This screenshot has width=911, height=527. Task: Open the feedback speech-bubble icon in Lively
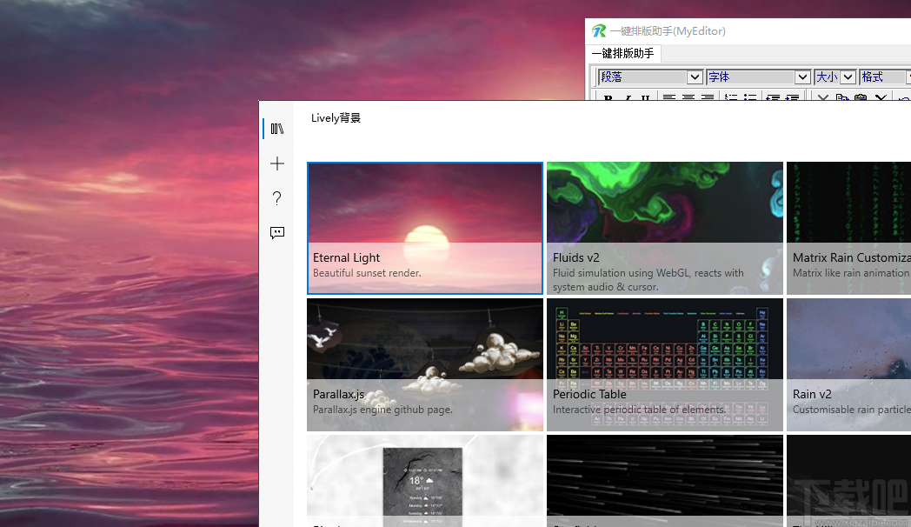point(277,233)
